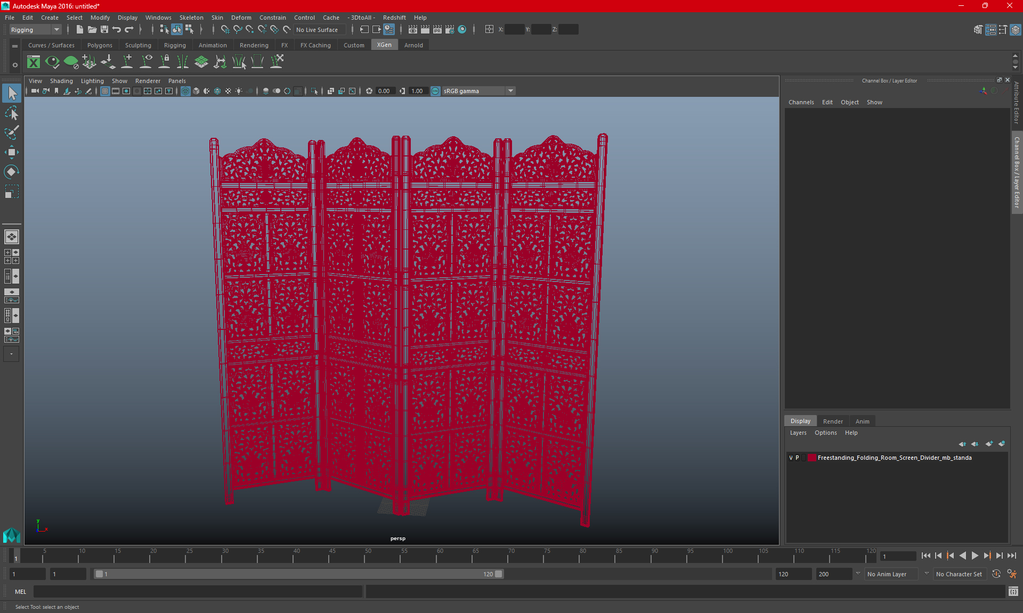Select the Move tool in toolbox
This screenshot has width=1023, height=613.
11,152
